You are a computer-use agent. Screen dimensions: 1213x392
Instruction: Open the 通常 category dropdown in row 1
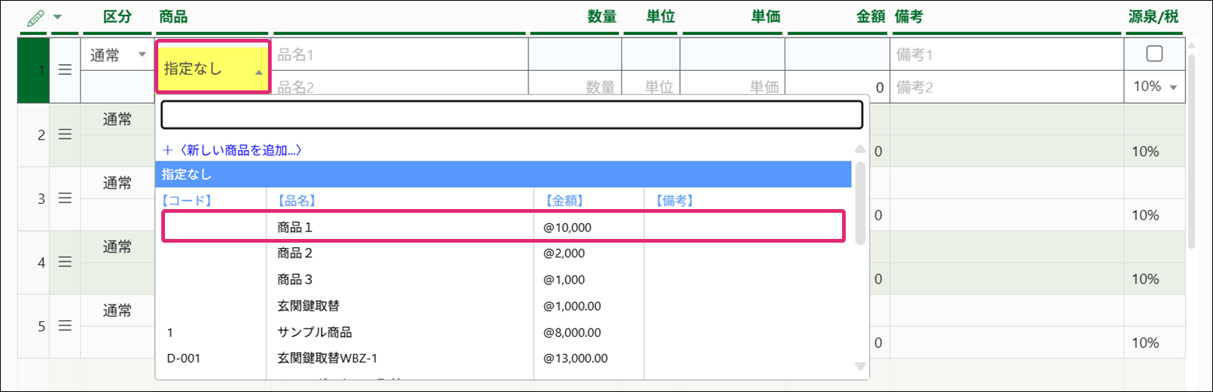pos(117,55)
